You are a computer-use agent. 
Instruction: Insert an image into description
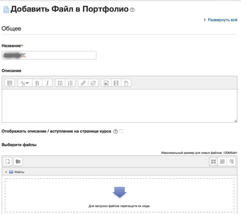106,83
